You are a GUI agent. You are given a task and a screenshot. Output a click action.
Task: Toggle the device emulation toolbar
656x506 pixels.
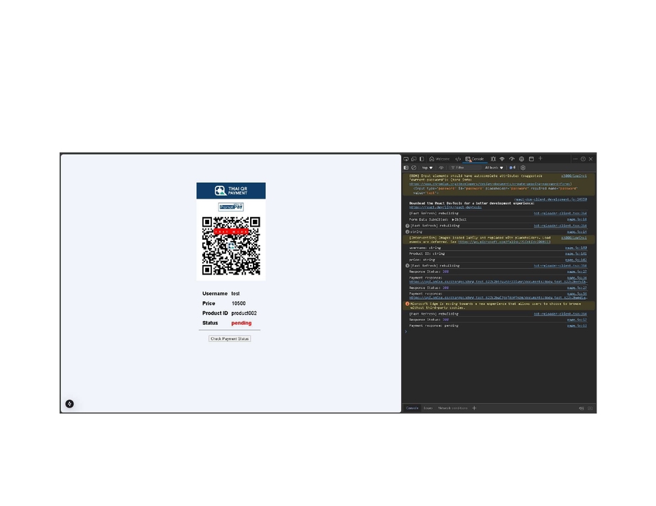click(x=413, y=158)
